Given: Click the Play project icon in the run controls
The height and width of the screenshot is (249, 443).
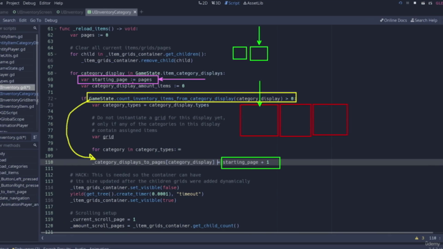Looking at the screenshot, I should 400,3.
